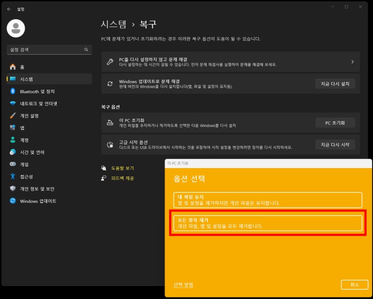The height and width of the screenshot is (299, 373).
Task: Click the 접근성 accessibility figure icon
Action: click(13, 177)
